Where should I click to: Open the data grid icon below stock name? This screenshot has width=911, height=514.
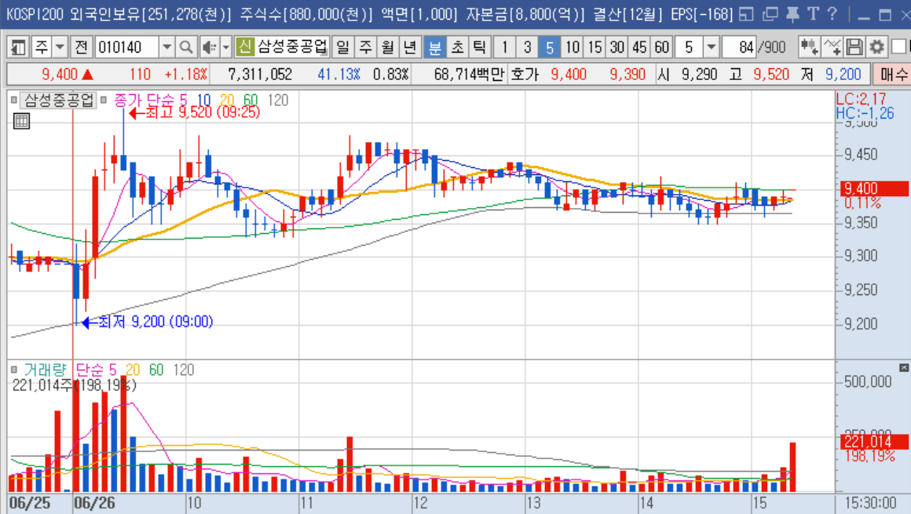click(x=21, y=121)
